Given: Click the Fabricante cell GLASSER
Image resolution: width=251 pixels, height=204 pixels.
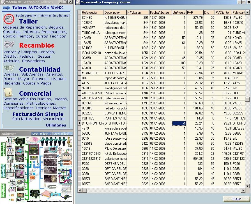Looking at the screenshot, I should pyautogui.click(x=239, y=128).
